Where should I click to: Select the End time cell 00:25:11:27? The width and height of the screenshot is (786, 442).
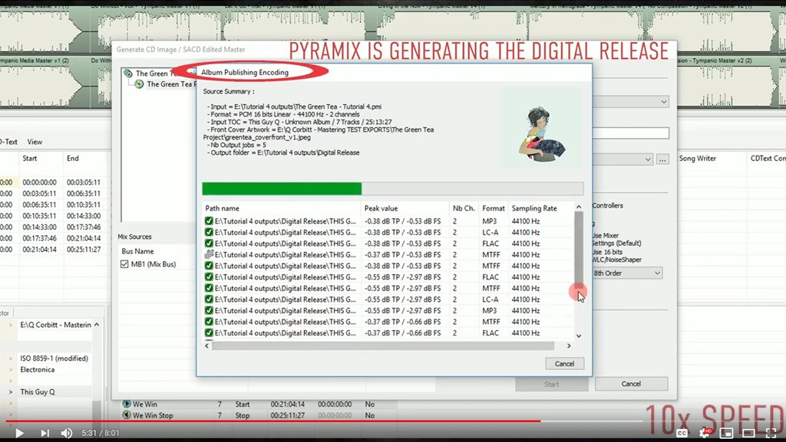tap(84, 249)
